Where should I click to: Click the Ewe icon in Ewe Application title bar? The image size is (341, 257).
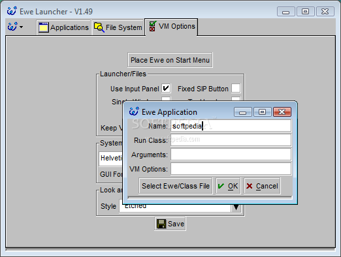pos(134,112)
